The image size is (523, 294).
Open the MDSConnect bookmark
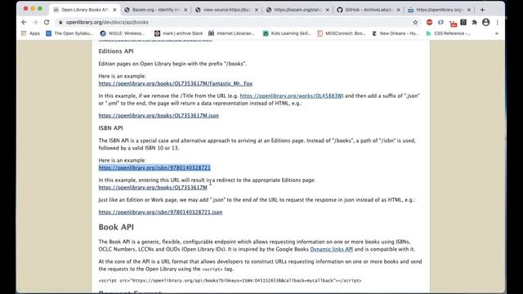tap(342, 33)
